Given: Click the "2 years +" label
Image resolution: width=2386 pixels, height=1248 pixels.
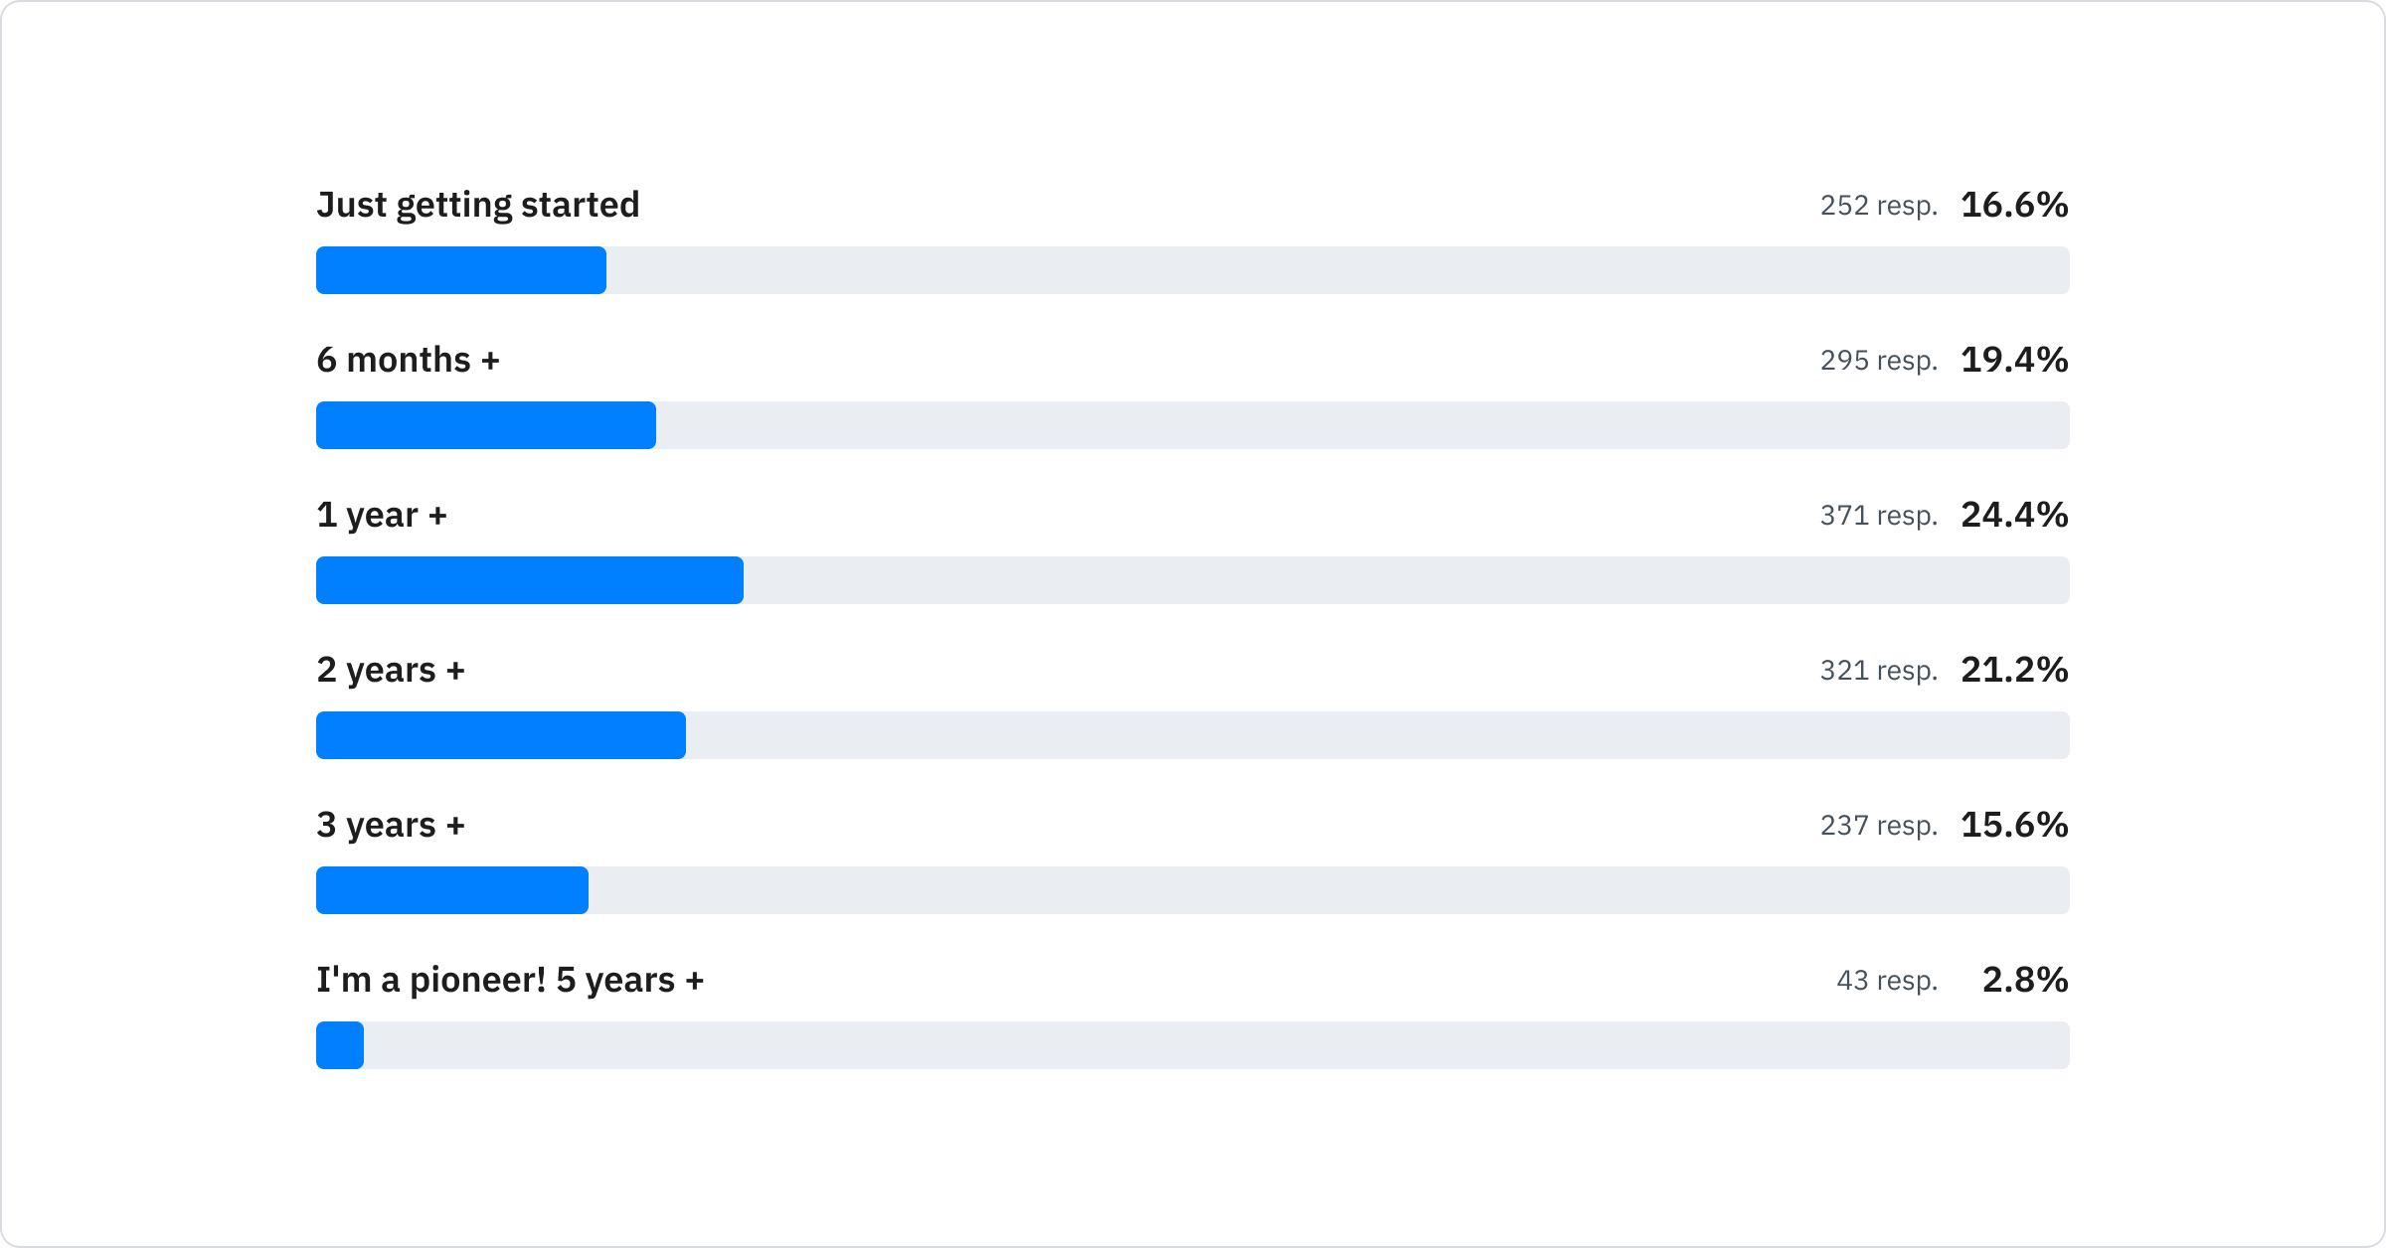Looking at the screenshot, I should tap(391, 670).
